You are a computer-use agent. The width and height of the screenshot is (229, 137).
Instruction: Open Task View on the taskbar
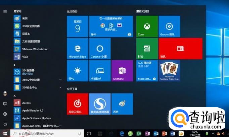(x=89, y=134)
